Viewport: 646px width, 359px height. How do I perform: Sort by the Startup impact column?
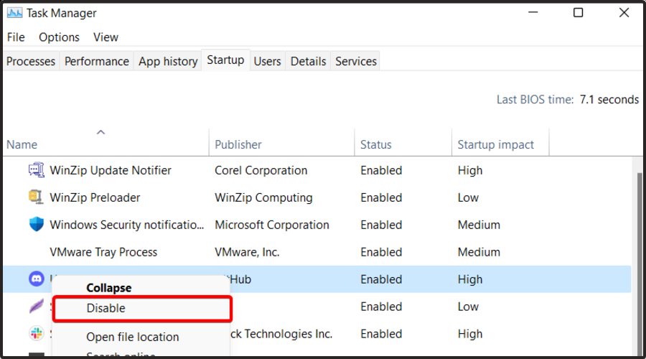coord(496,144)
